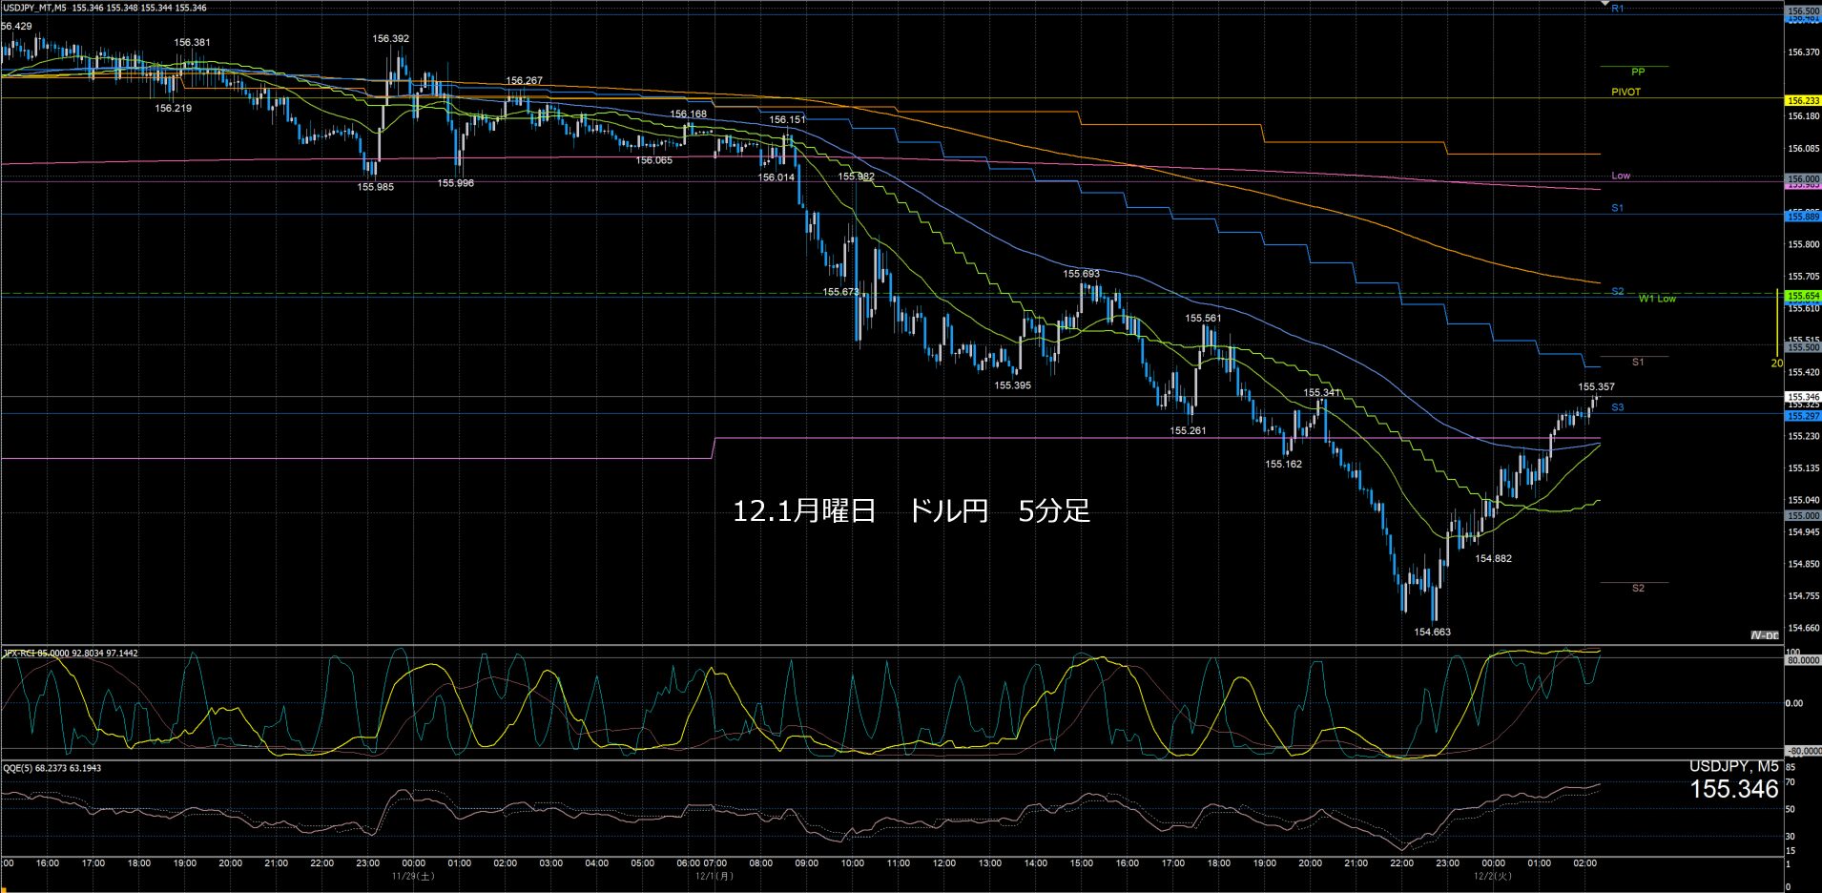Click the small N-DE logo badge
Viewport: 1822px width, 893px height.
(x=1765, y=635)
